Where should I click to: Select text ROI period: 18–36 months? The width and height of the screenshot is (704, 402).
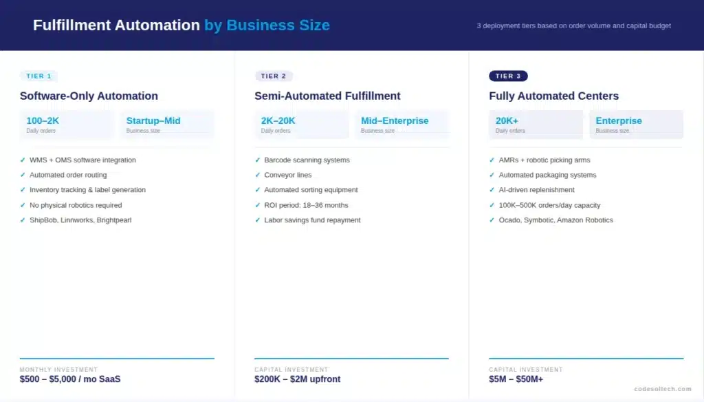306,205
